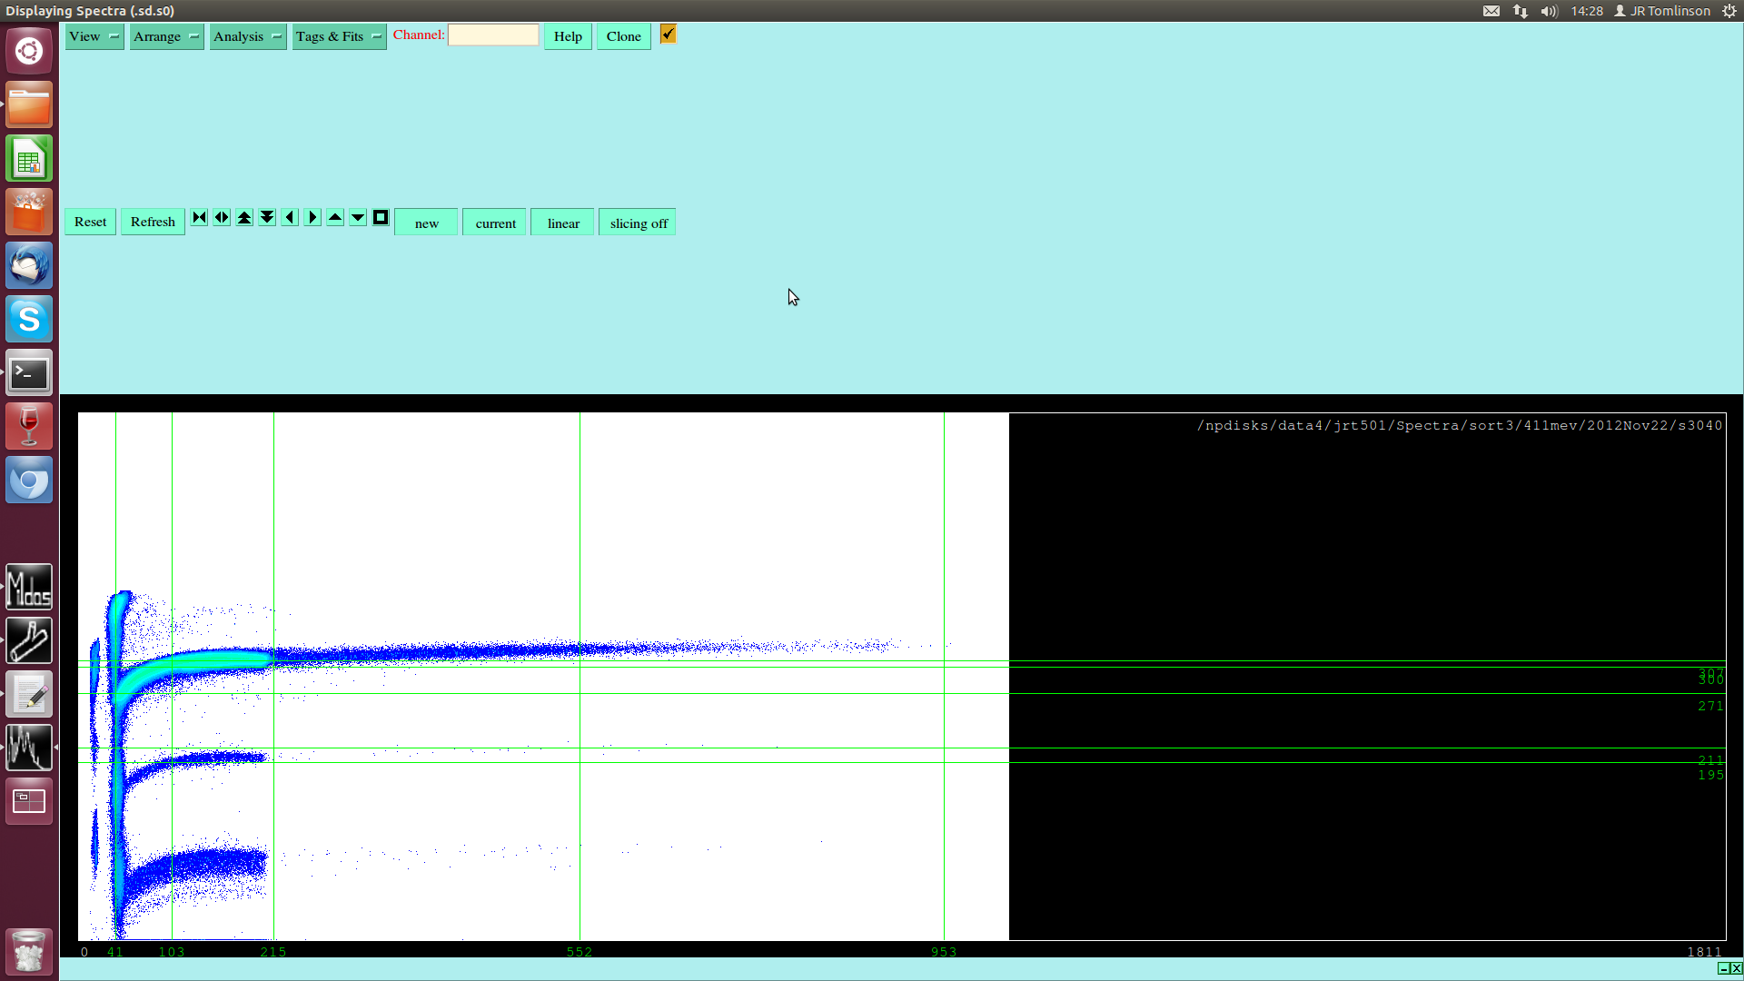Click the 1811 axis end label
The image size is (1744, 981).
pos(1705,952)
